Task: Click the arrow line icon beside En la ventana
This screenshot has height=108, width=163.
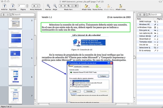Action: pyautogui.click(x=155, y=50)
